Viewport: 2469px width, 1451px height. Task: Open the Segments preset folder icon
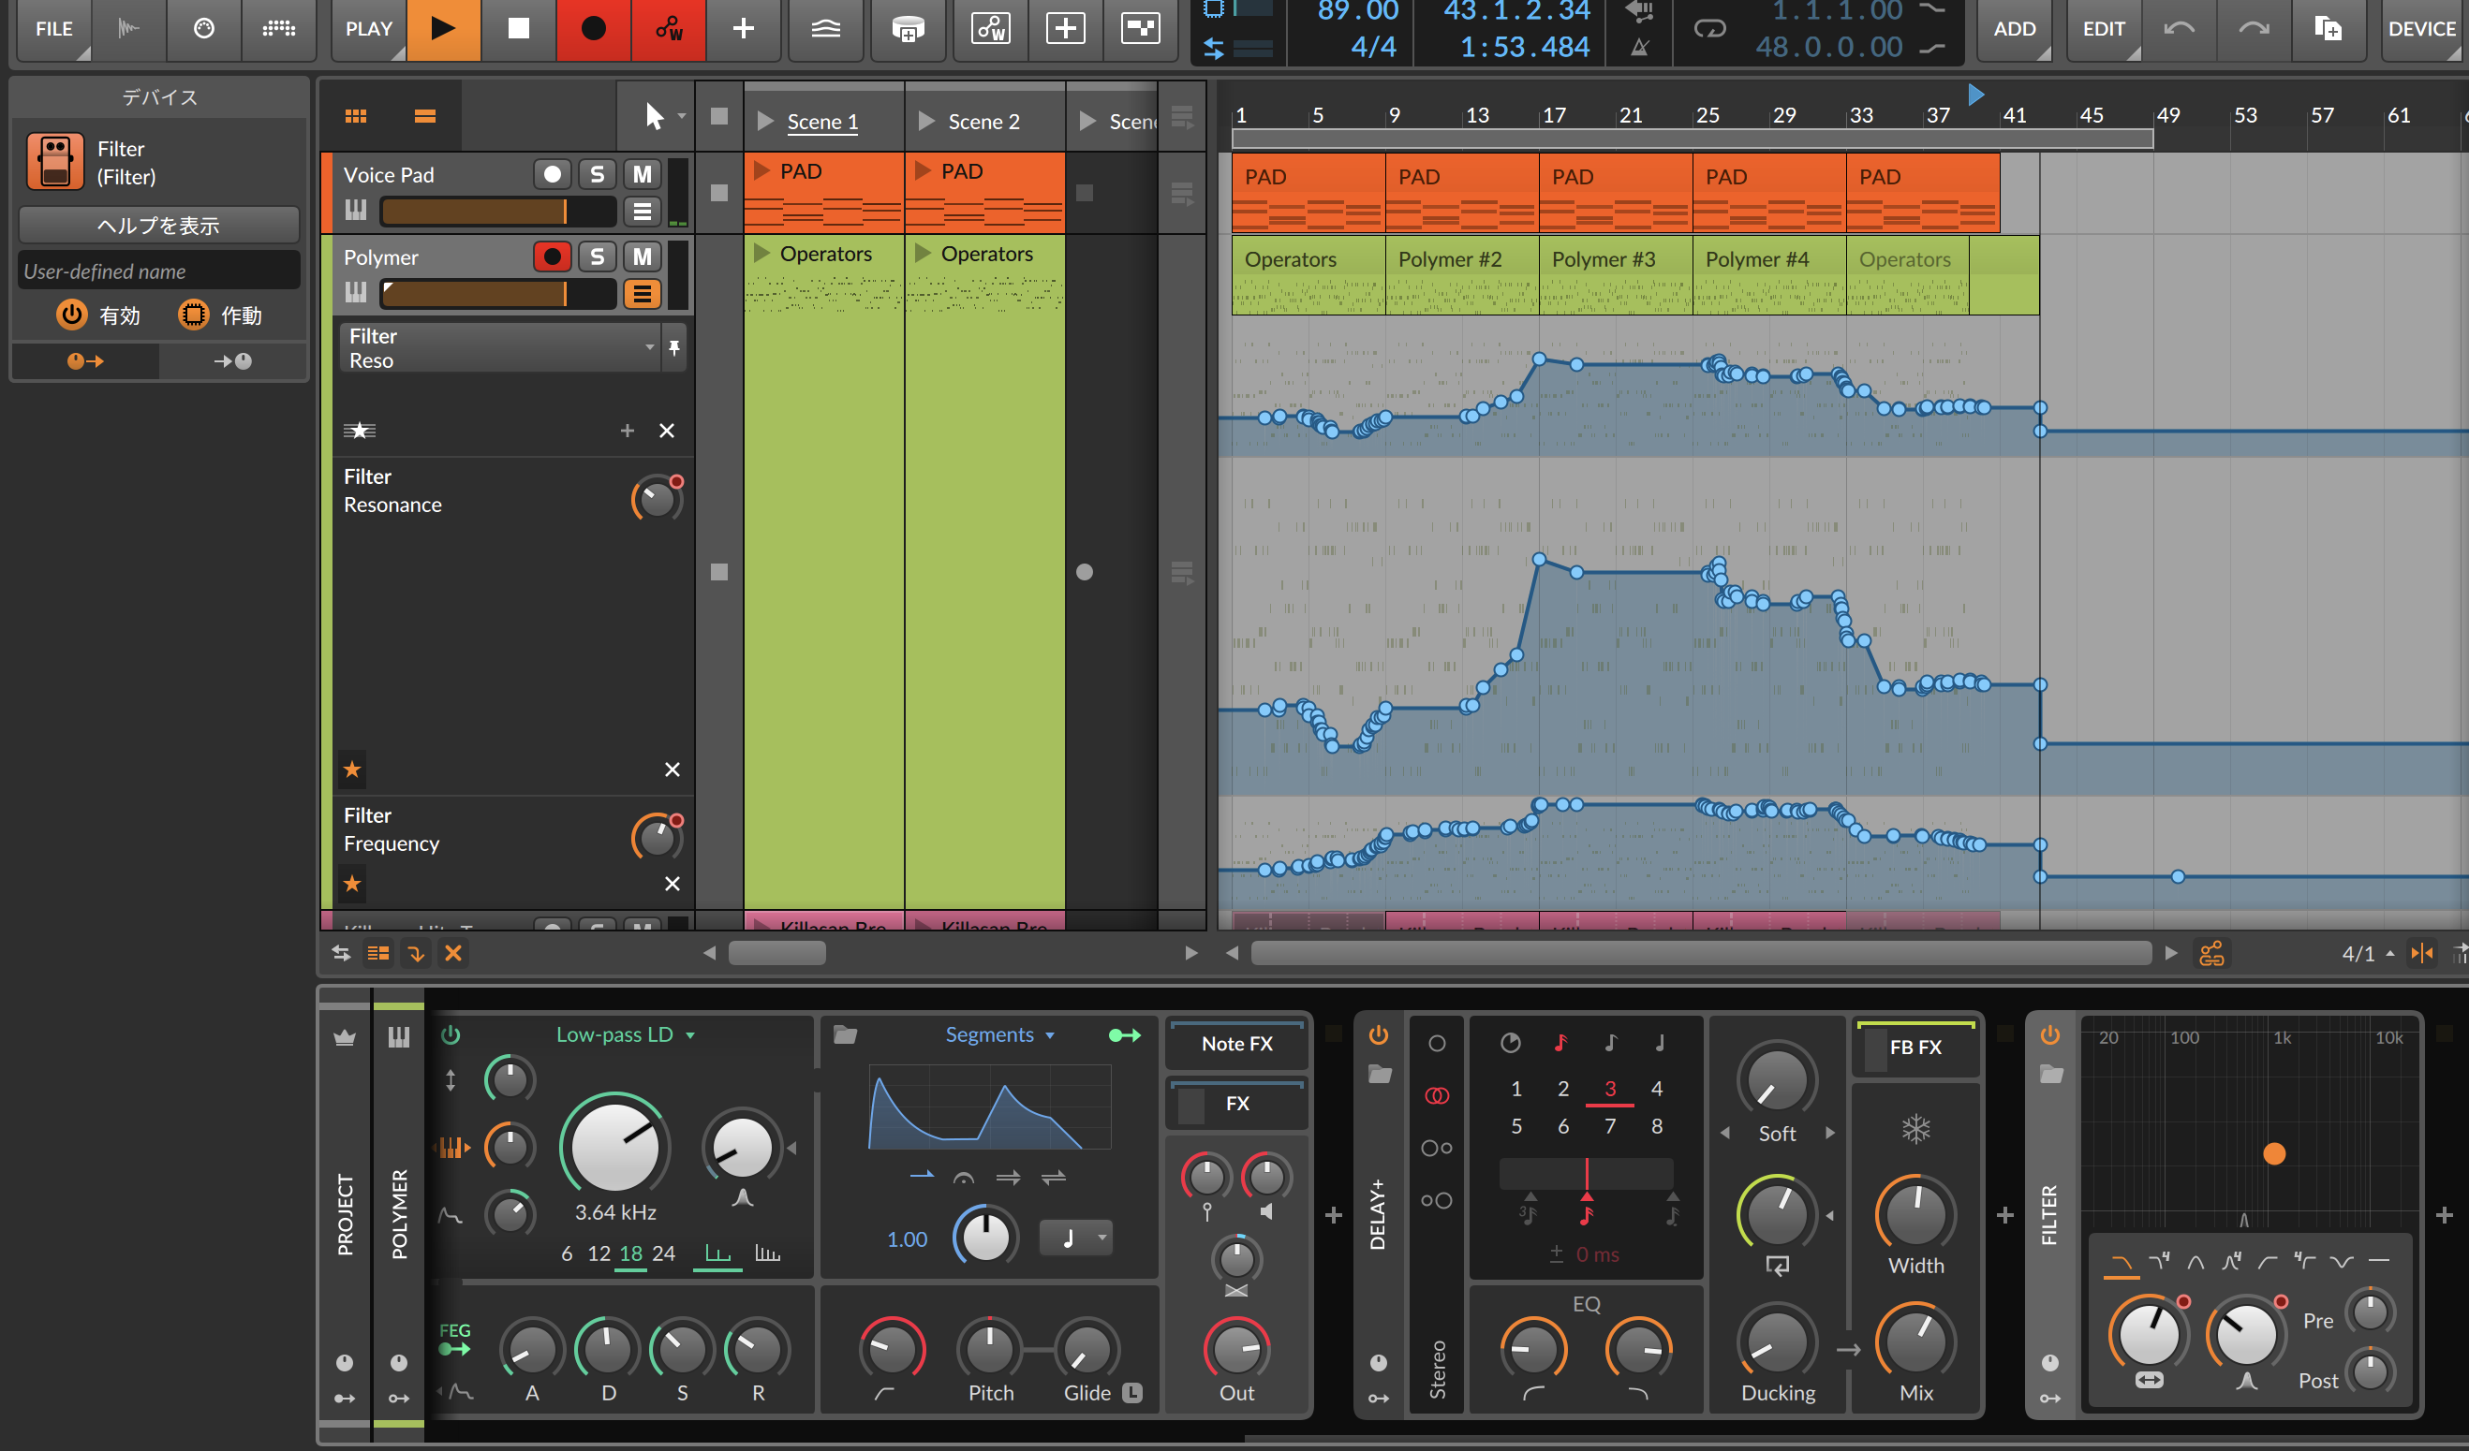click(x=845, y=1034)
